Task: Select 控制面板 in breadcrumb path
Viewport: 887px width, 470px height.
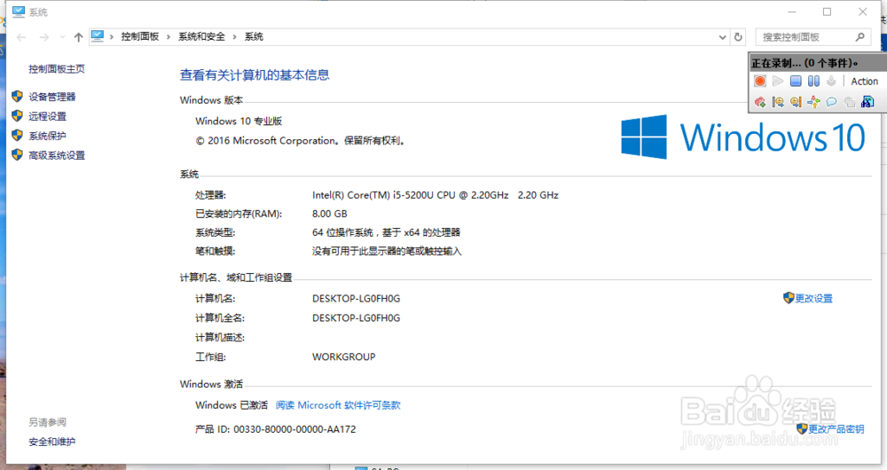Action: (x=140, y=36)
